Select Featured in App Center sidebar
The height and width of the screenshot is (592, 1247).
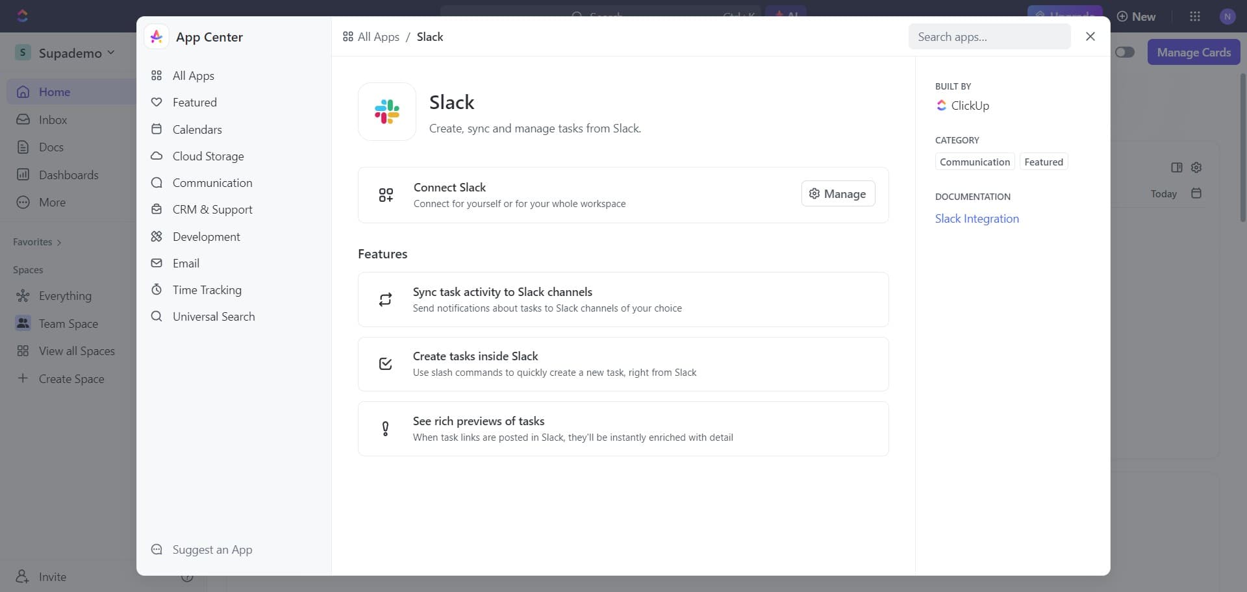[x=195, y=102]
